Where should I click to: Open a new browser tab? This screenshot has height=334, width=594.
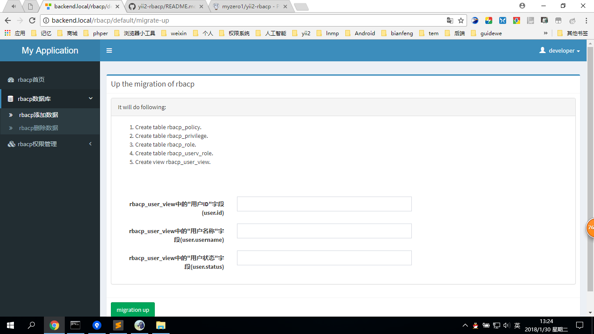coord(301,7)
